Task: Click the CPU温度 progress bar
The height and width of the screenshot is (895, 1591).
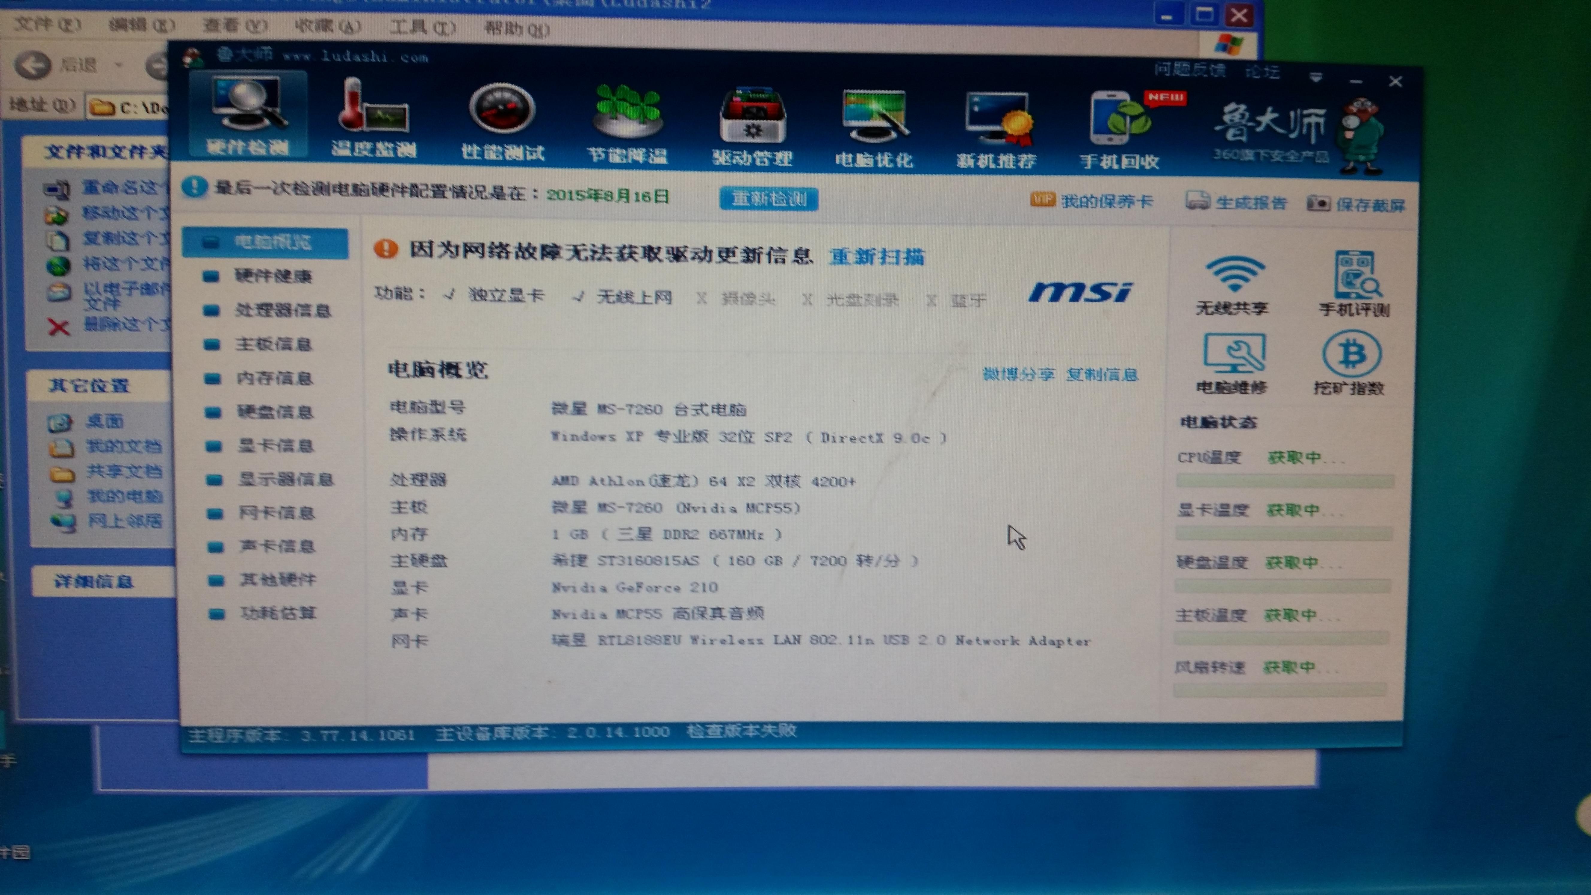Action: pyautogui.click(x=1285, y=480)
